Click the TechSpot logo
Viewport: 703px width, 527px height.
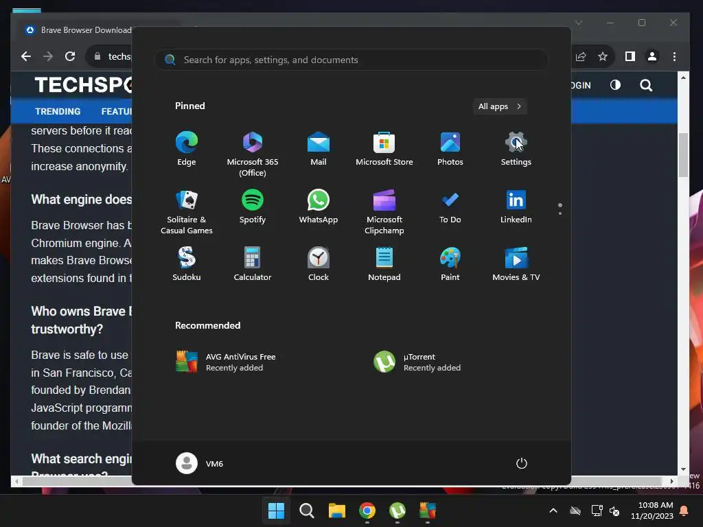[83, 84]
